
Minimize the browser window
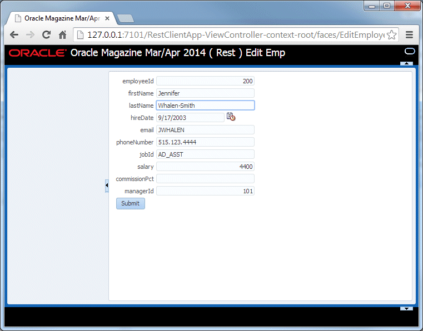pos(372,6)
